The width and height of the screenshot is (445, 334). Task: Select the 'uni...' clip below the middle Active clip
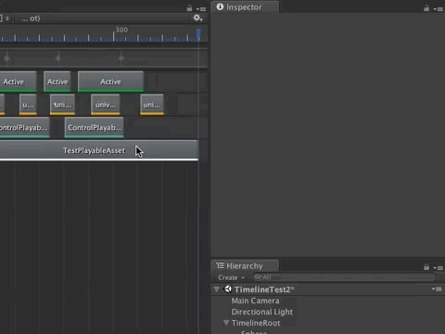[62, 105]
